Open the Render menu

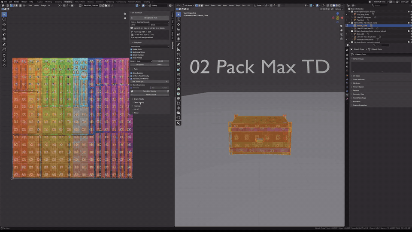point(17,2)
